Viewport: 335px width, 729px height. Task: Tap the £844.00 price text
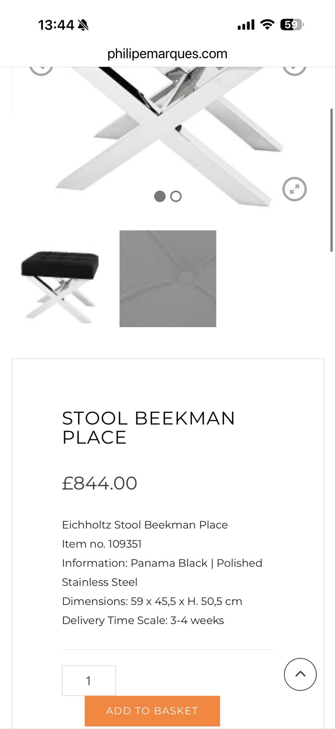point(100,483)
